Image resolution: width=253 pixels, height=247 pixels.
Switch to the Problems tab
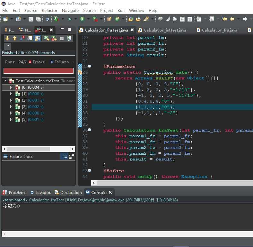(14, 193)
